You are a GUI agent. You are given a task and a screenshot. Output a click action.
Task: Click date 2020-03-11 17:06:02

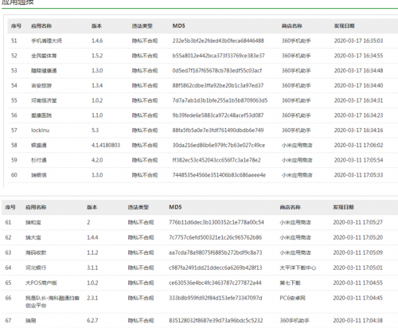point(358,145)
